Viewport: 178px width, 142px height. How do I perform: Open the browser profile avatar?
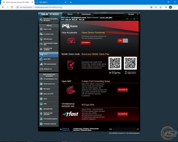pyautogui.click(x=170, y=7)
